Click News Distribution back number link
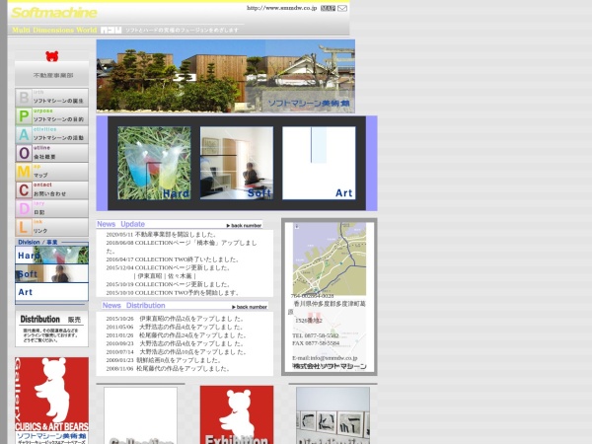This screenshot has width=592, height=444. (x=250, y=307)
